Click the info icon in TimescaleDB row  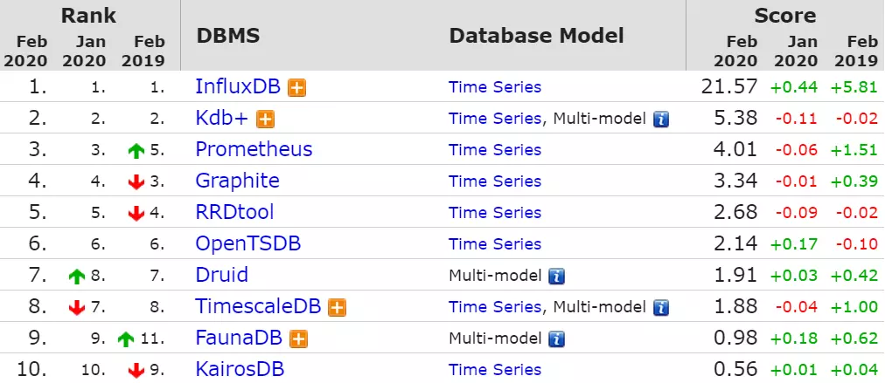(x=661, y=307)
